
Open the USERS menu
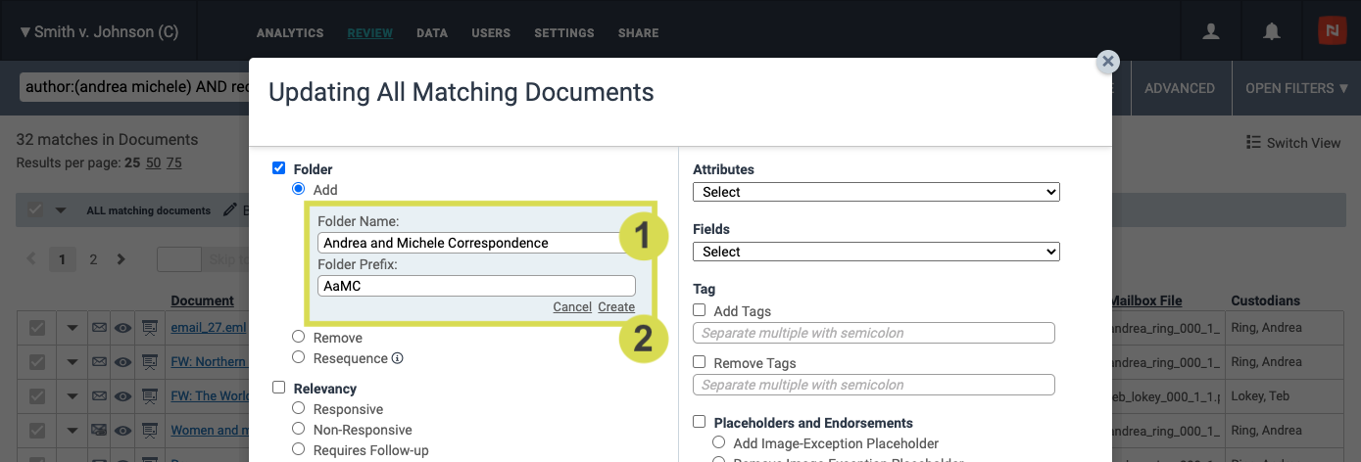[491, 33]
